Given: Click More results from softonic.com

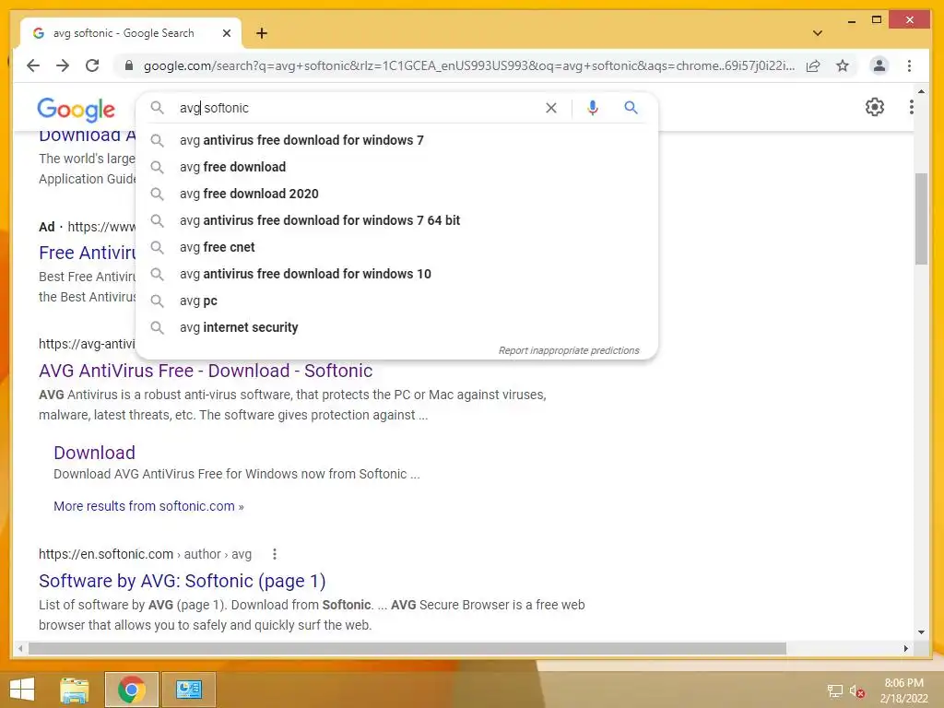Looking at the screenshot, I should tap(148, 506).
